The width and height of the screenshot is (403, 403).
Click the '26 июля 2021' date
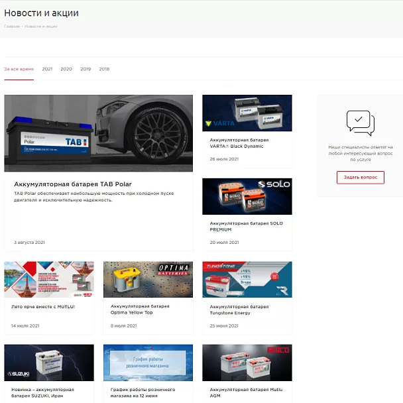coord(224,159)
